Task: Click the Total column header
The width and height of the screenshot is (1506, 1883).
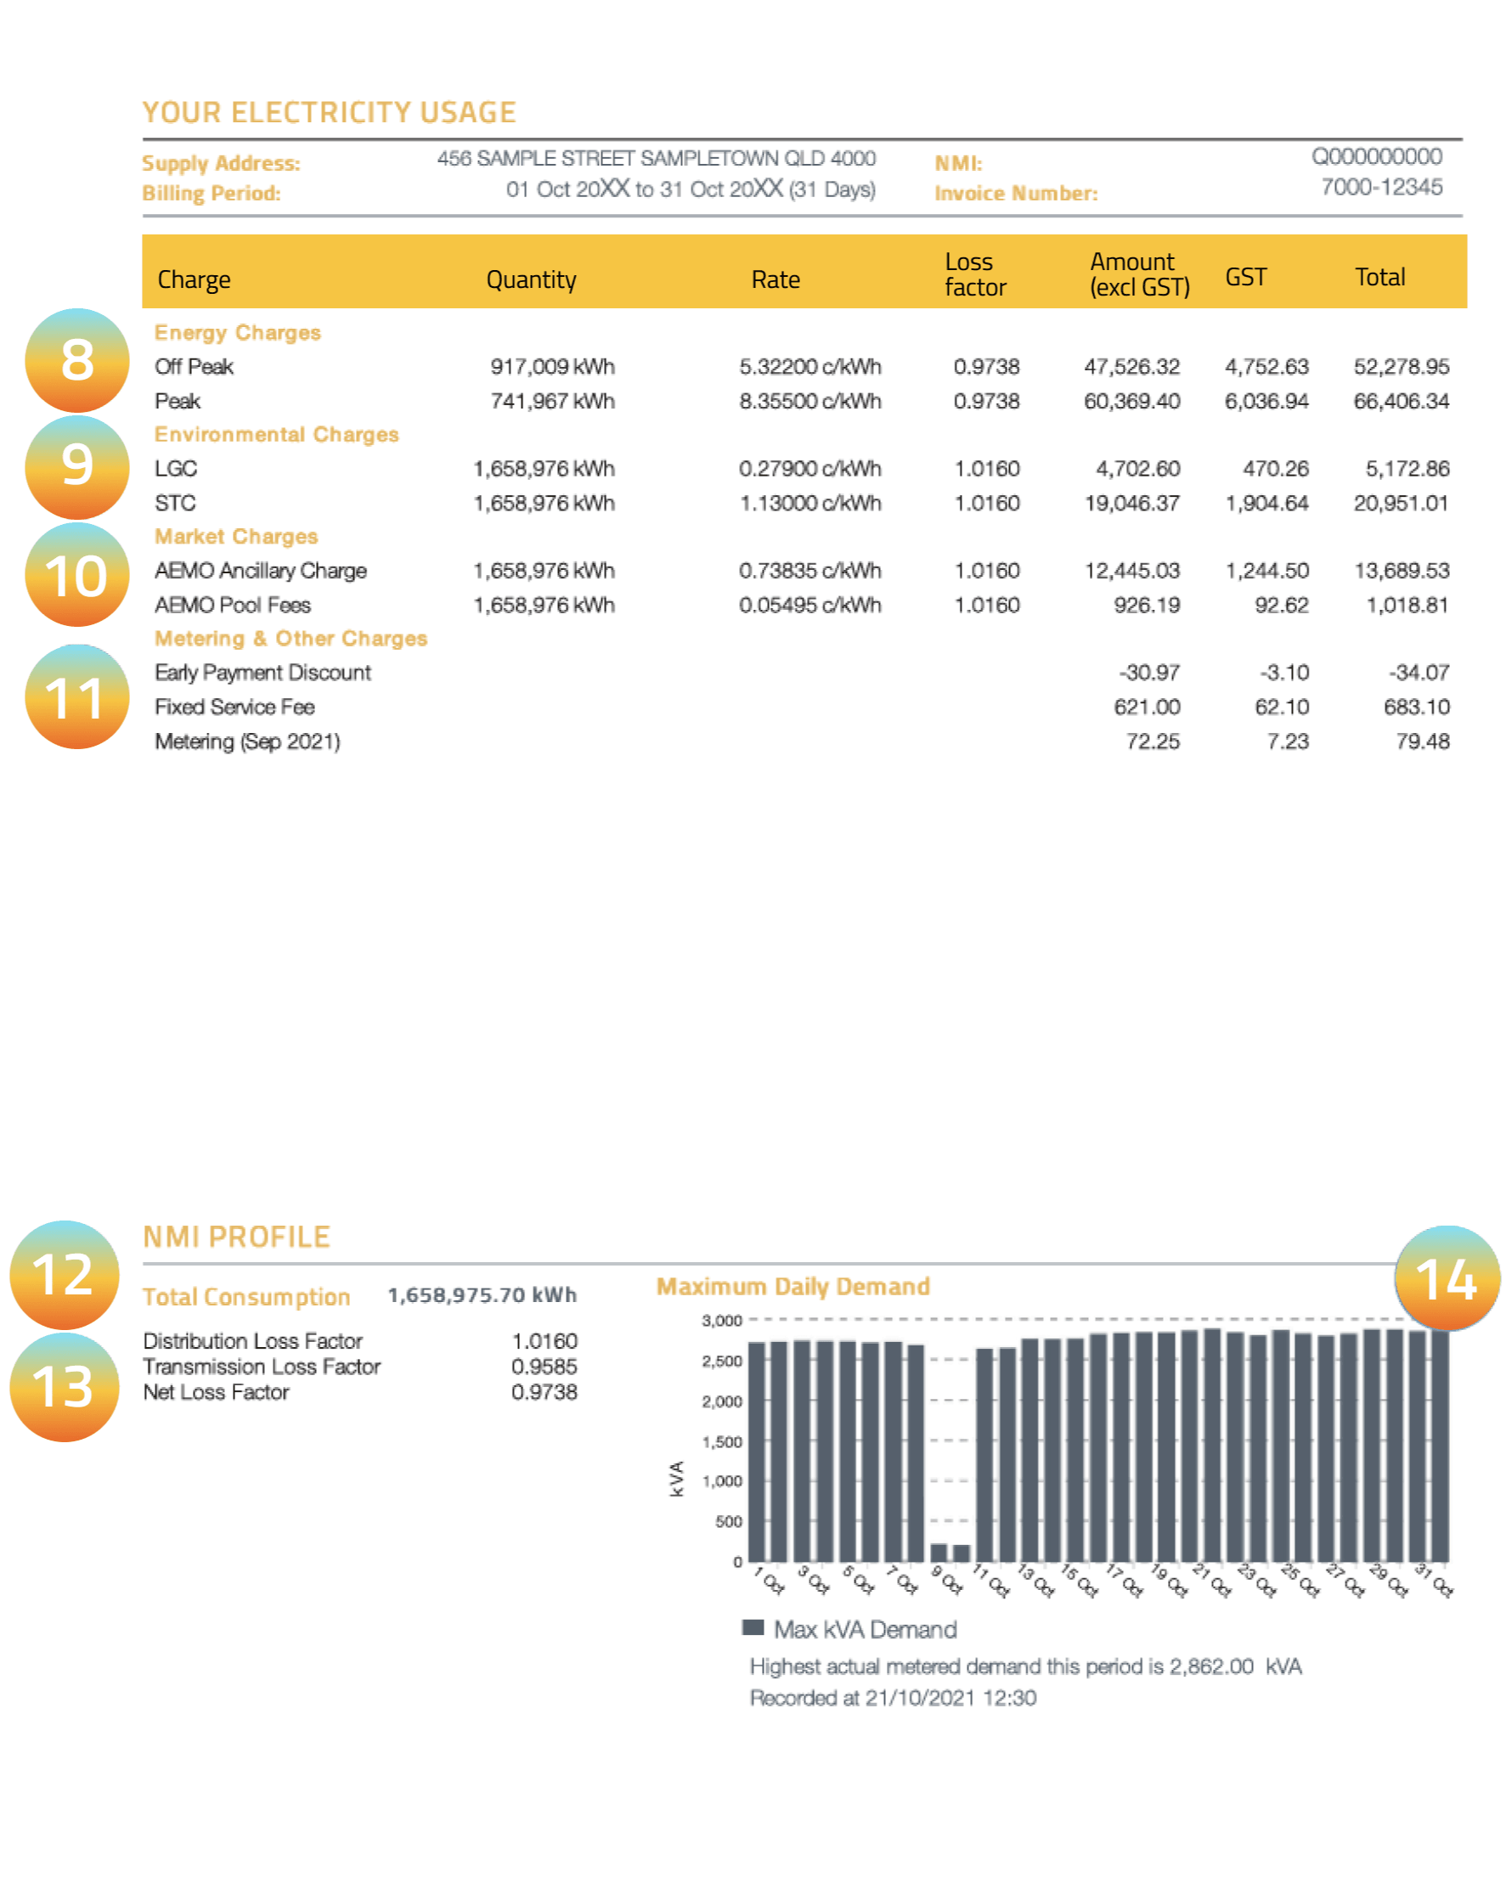Action: pyautogui.click(x=1380, y=278)
